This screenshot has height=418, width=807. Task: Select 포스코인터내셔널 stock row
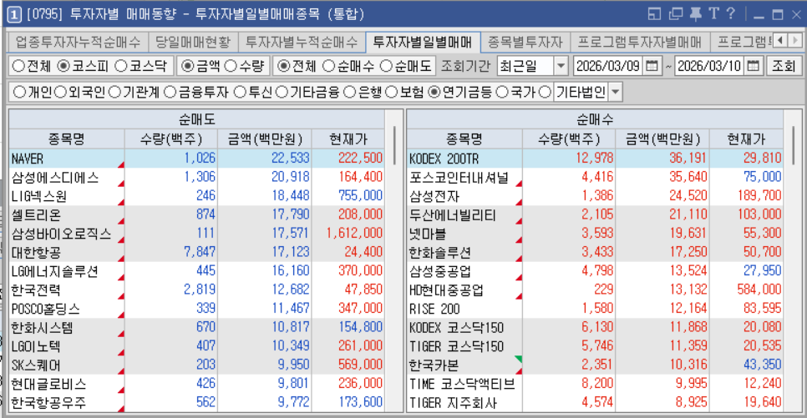[595, 178]
